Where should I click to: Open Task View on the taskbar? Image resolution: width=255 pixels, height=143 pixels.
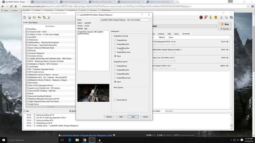tap(62, 140)
